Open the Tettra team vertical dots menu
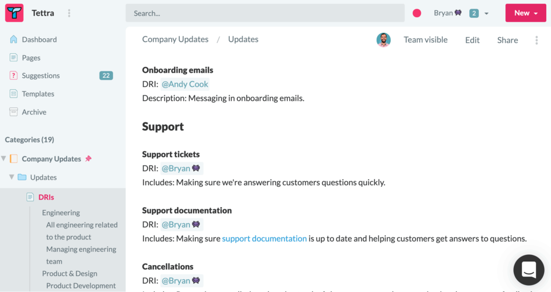 click(69, 13)
